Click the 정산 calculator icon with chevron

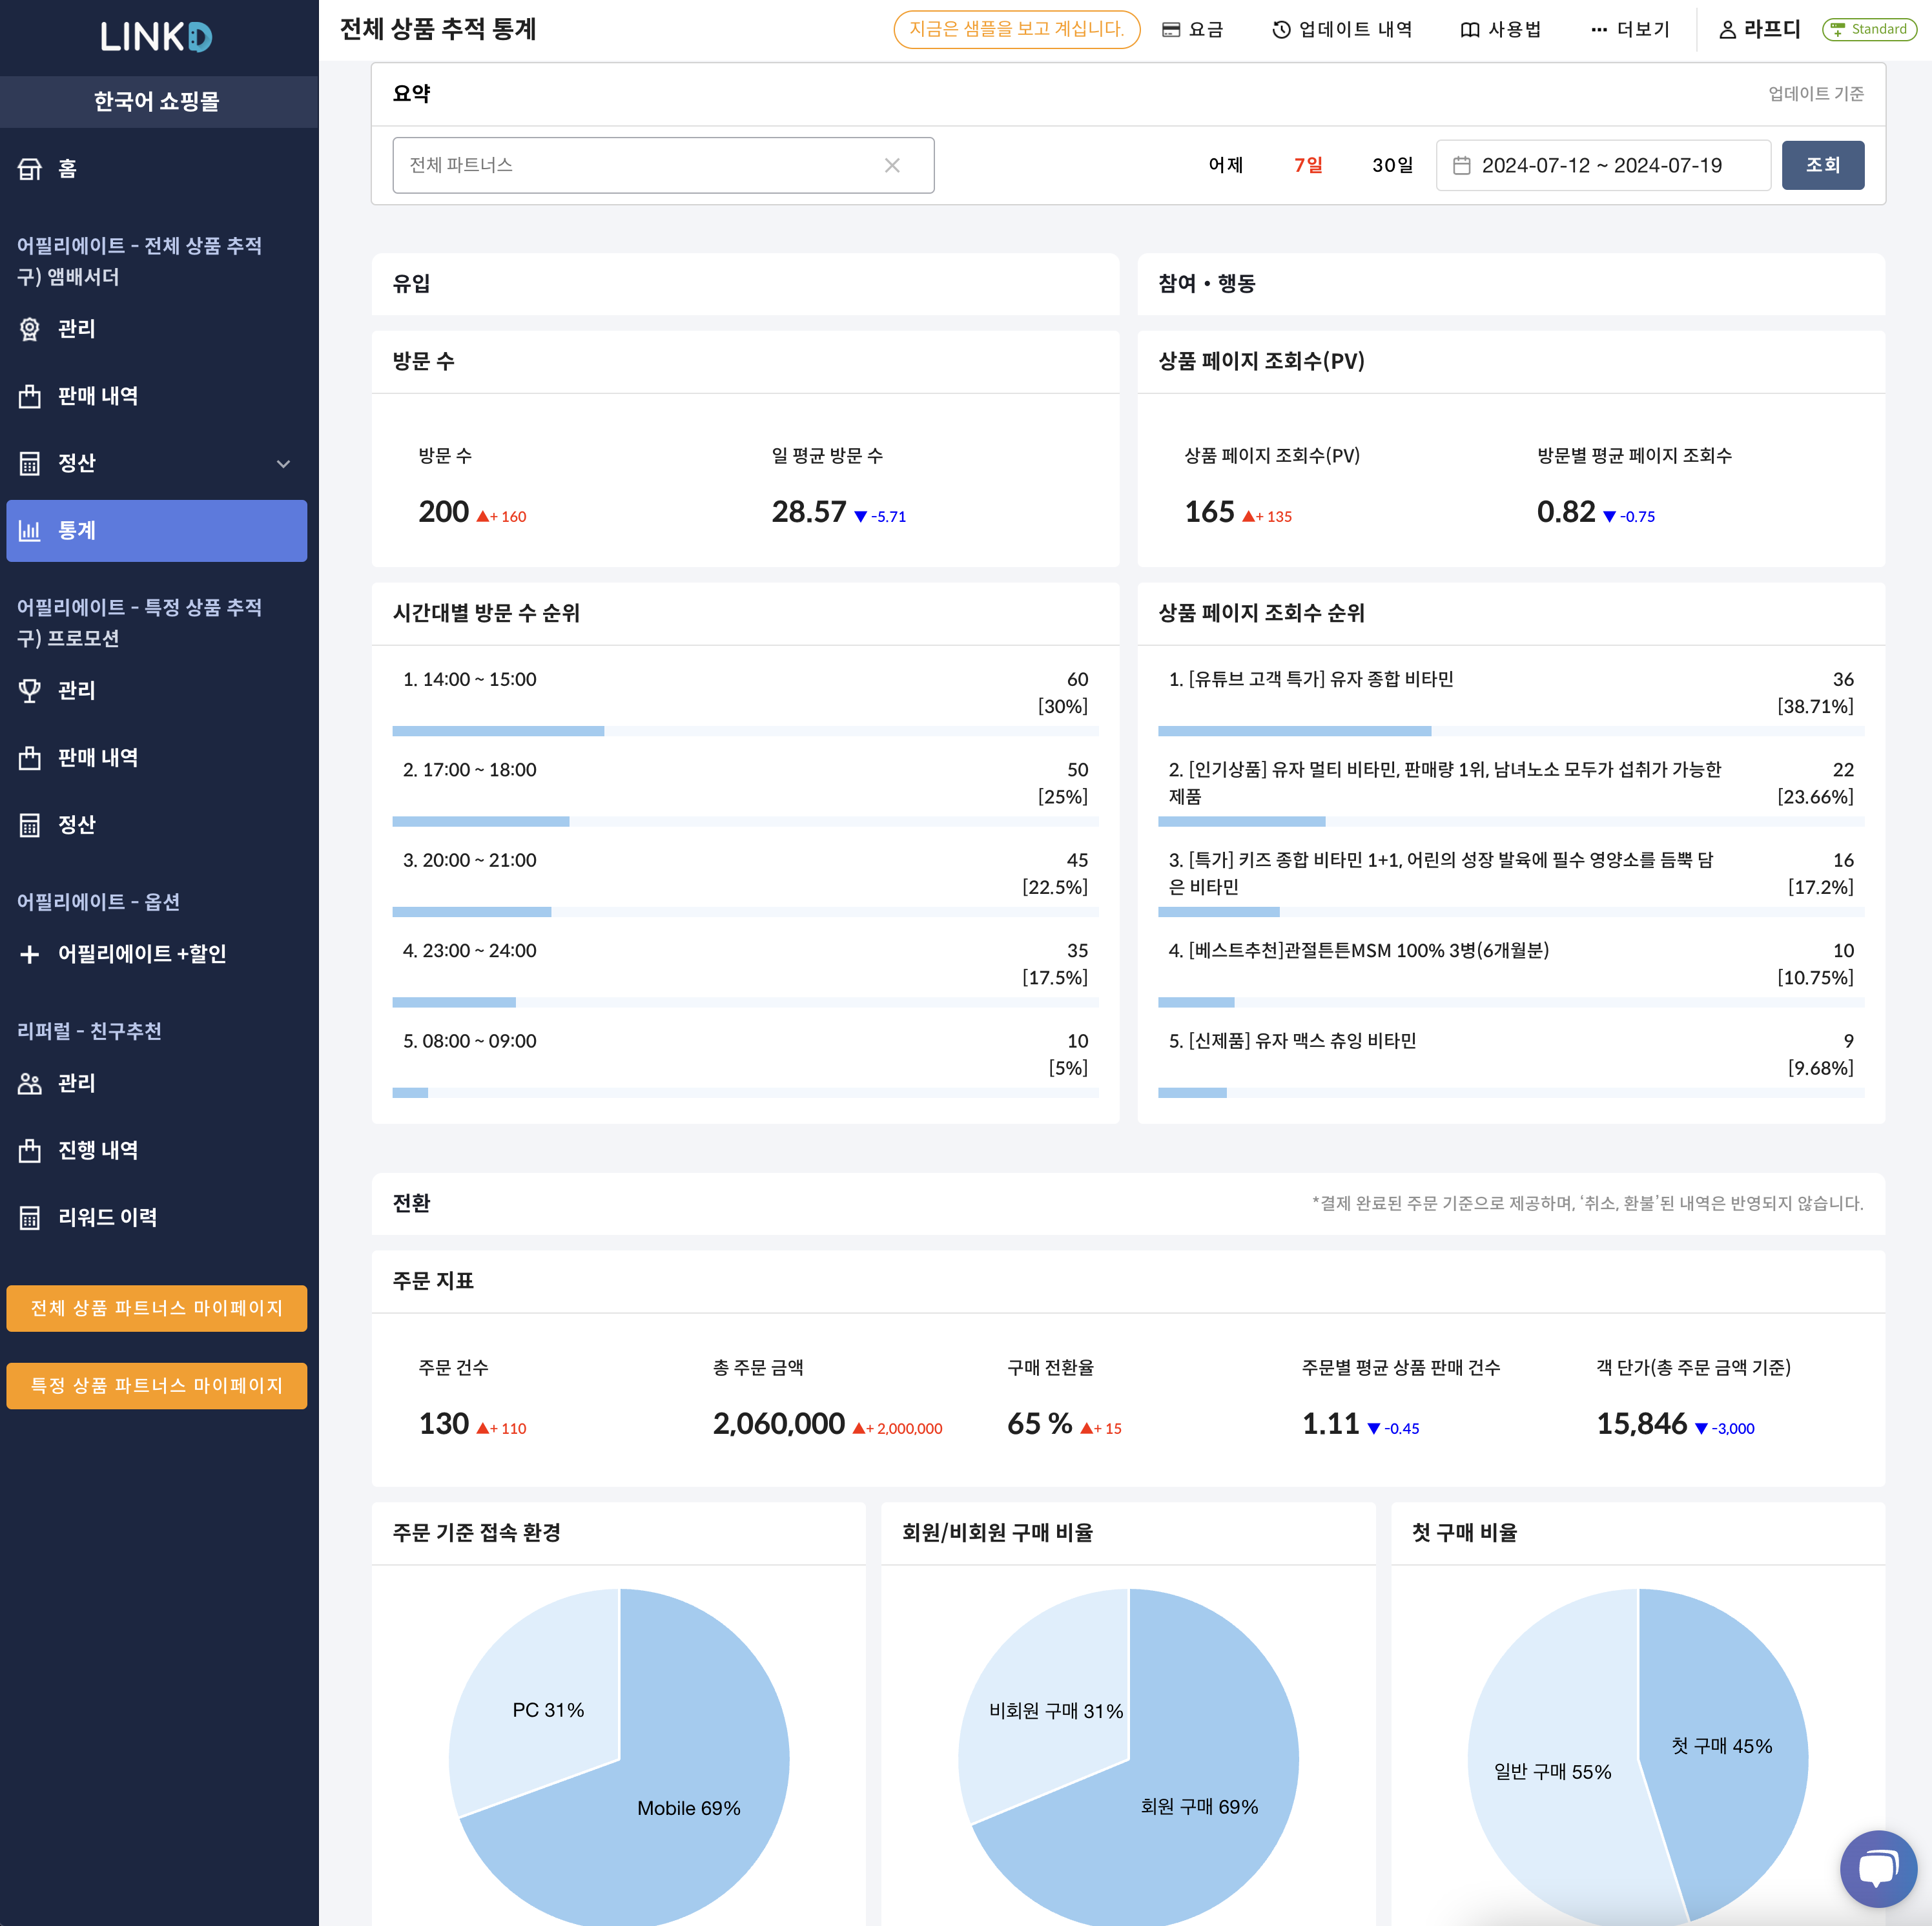[30, 463]
